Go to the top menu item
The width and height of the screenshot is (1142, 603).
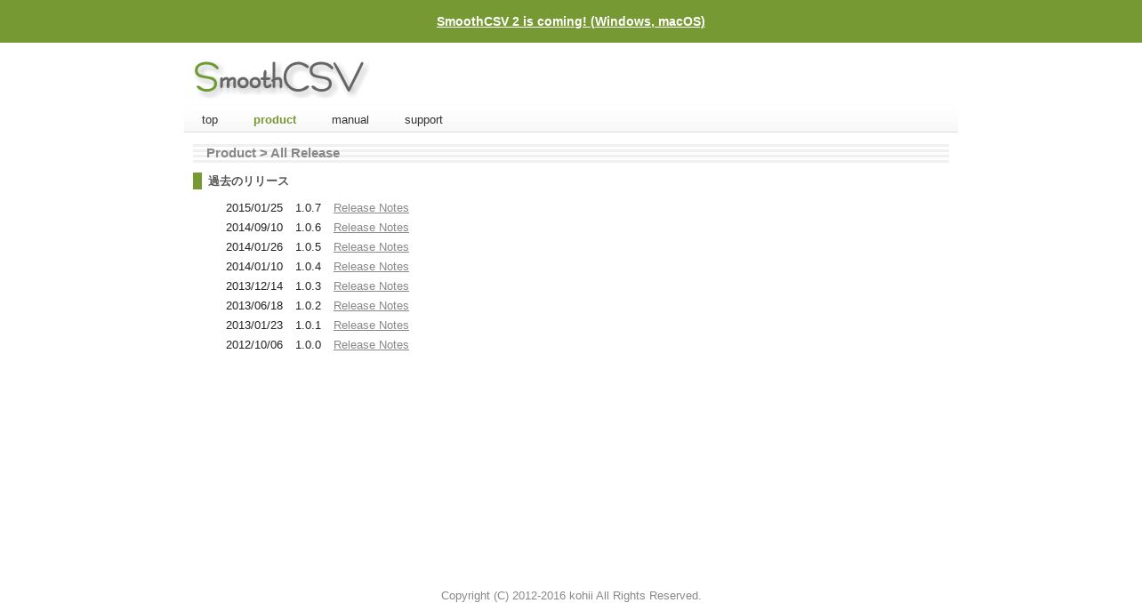point(210,120)
